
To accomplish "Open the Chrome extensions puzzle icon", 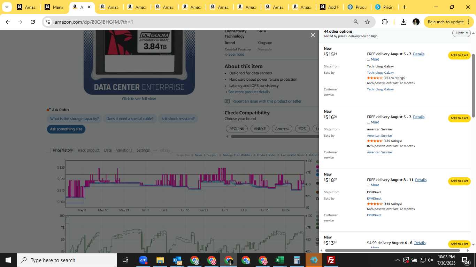I will 385,22.
